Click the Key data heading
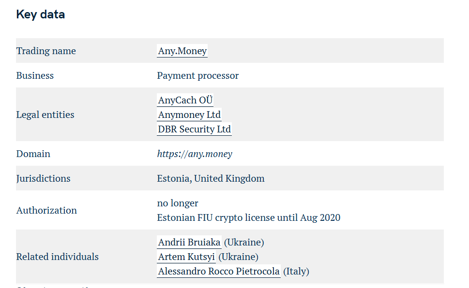 [40, 14]
